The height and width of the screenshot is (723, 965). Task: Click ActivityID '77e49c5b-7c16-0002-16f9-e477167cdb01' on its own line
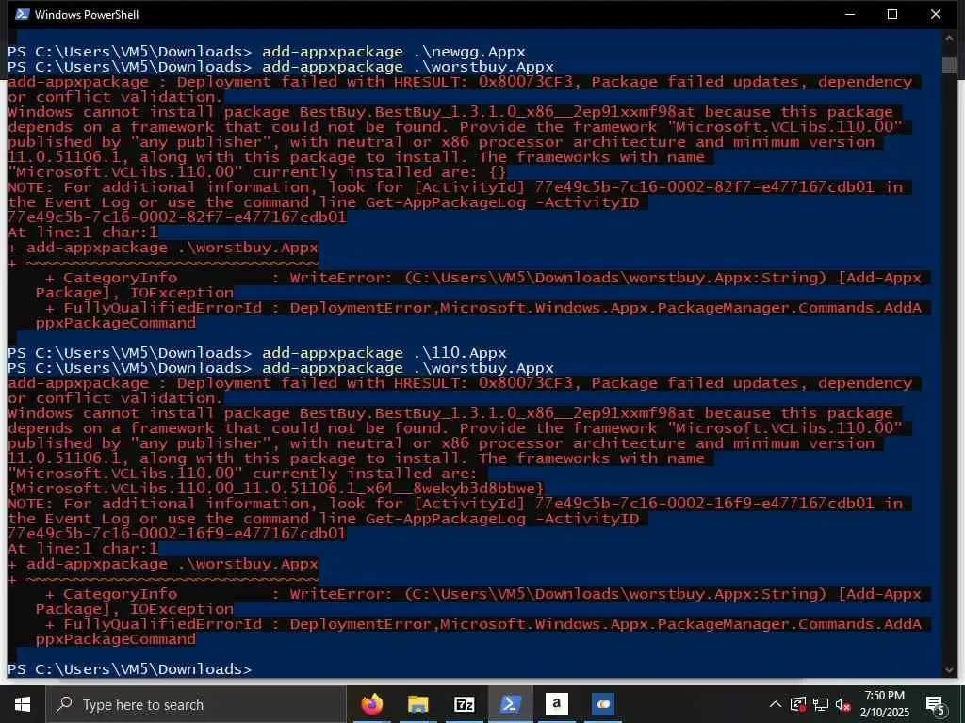tap(177, 533)
